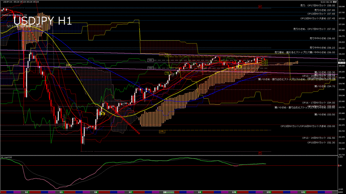Select the YDL level tag

(168, 73)
